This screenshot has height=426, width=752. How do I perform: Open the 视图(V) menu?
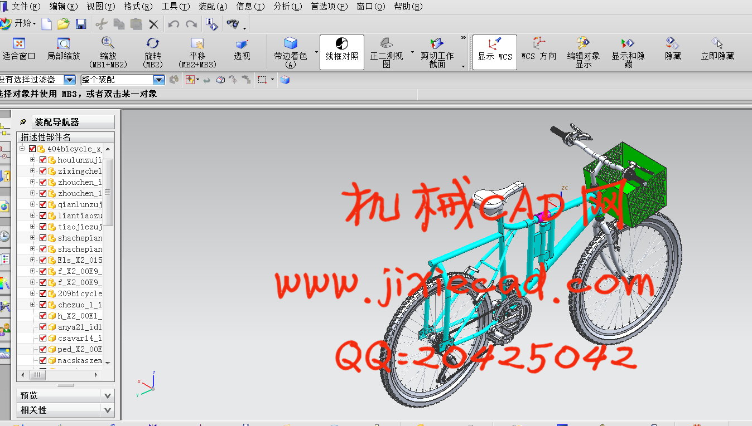pyautogui.click(x=101, y=6)
